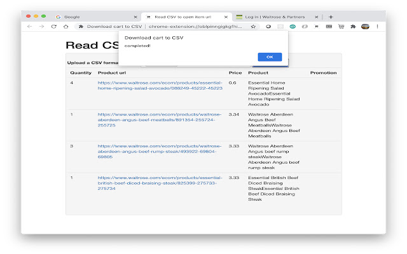Click the Essential British Beef Diced Braising Steak name
The image size is (407, 254).
[273, 189]
